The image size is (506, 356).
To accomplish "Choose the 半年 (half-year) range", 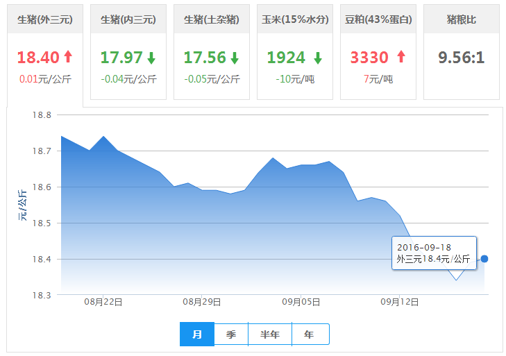I will (x=270, y=334).
